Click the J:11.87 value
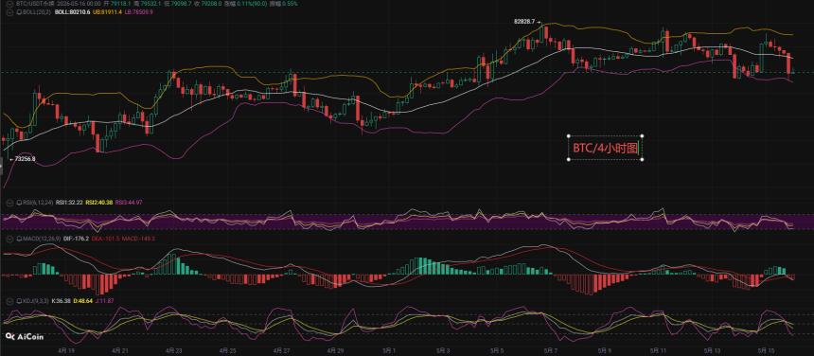 [x=104, y=300]
